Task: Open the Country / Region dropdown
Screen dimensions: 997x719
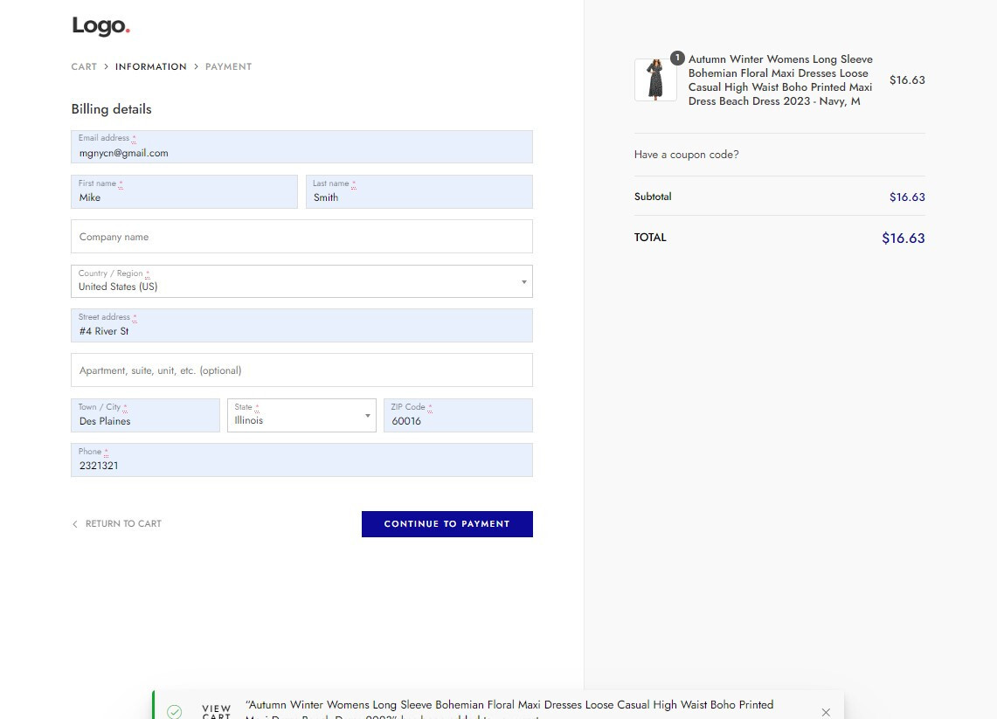Action: (301, 281)
